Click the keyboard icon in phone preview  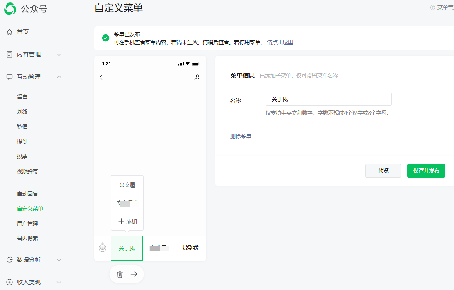pos(103,248)
